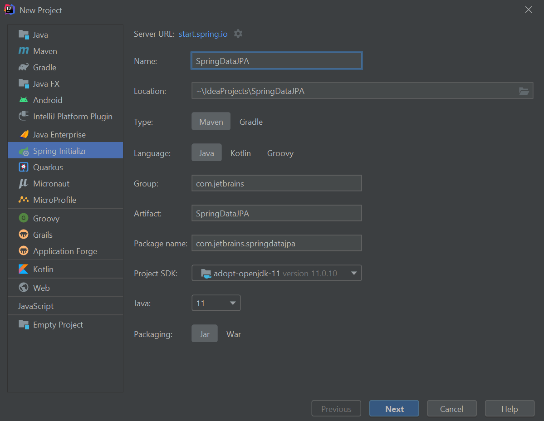
Task: Open the Project SDK dropdown
Action: click(276, 273)
